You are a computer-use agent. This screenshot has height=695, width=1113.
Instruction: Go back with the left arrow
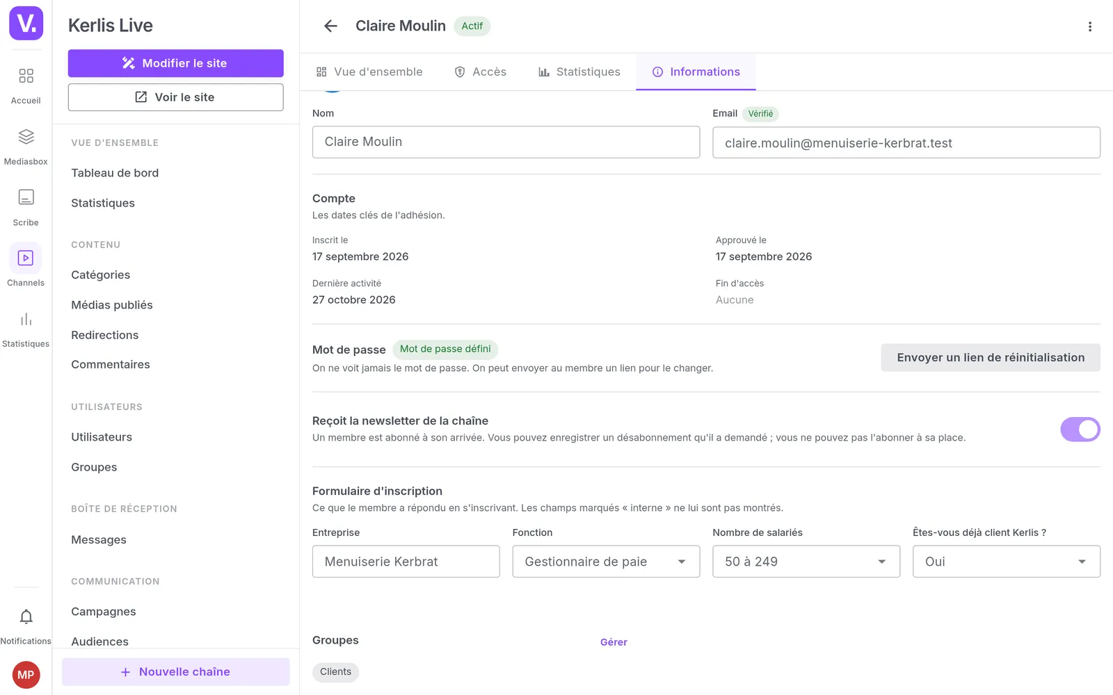pyautogui.click(x=330, y=26)
